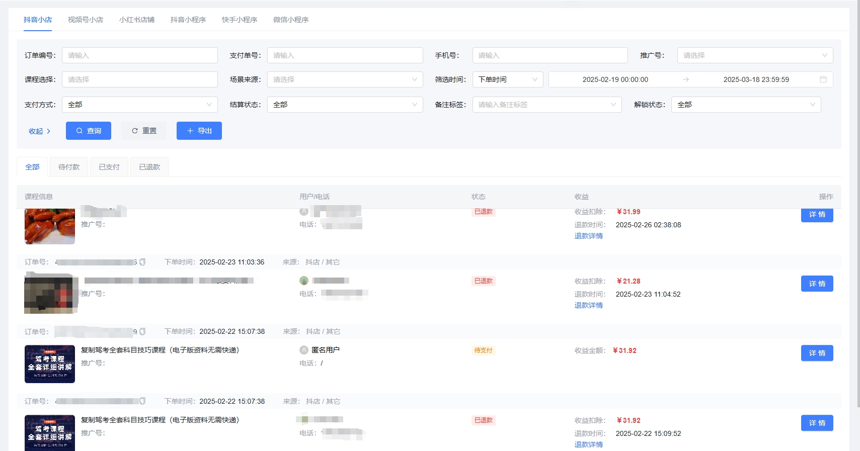
Task: Click the 订单编号 input field
Action: pos(139,55)
